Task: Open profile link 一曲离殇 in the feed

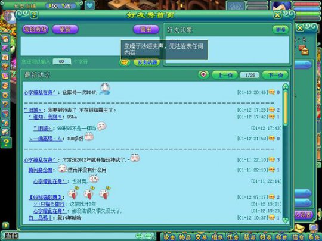Action: point(45,139)
